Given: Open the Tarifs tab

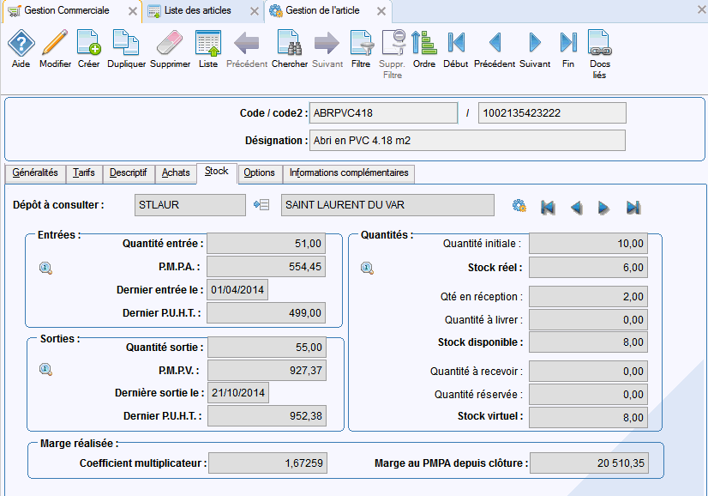Looking at the screenshot, I should coord(84,172).
